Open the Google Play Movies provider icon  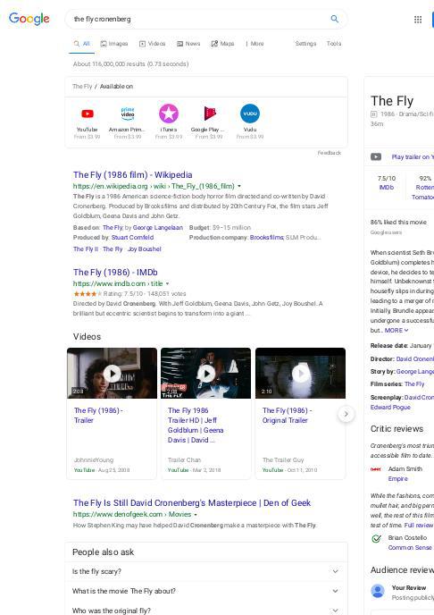[209, 114]
